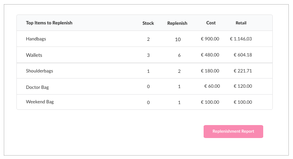Click Doctor Bag cost € 60.00
This screenshot has height=159, width=293.
click(x=212, y=86)
